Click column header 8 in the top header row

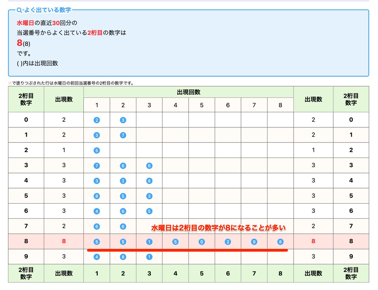click(x=280, y=105)
